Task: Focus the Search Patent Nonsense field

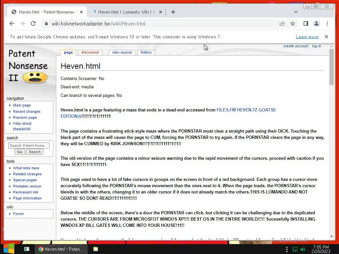Action: point(29,146)
